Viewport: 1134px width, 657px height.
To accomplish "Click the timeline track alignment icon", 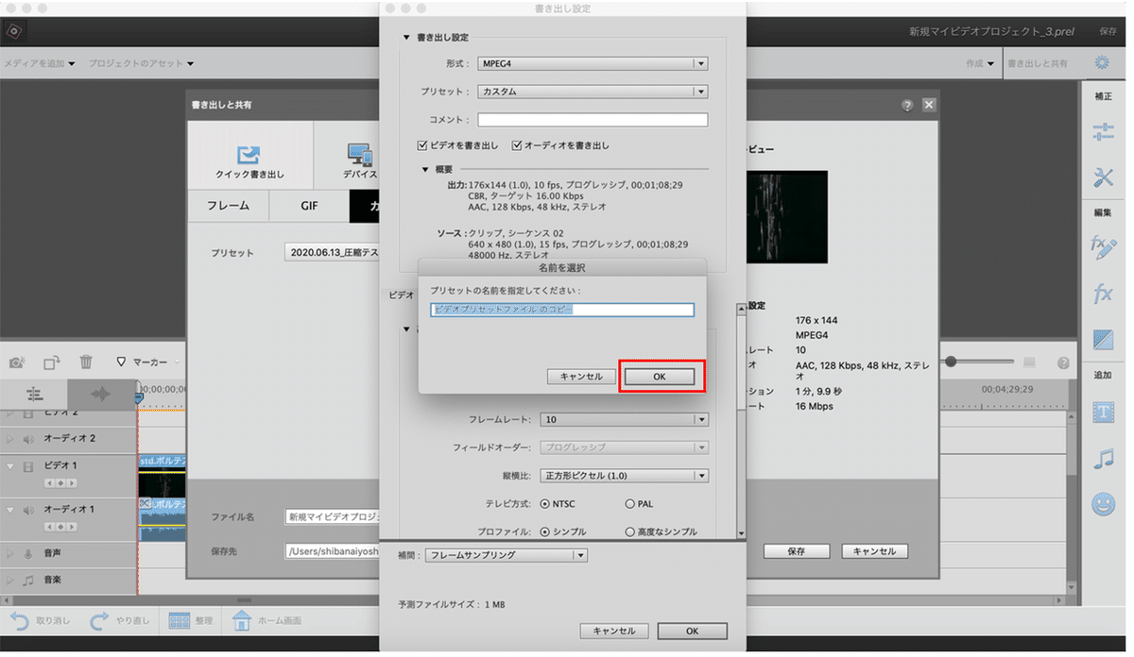I will click(x=34, y=394).
